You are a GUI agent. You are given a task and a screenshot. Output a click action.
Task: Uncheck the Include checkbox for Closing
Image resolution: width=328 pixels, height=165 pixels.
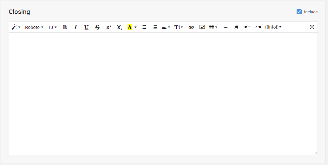[x=299, y=12]
